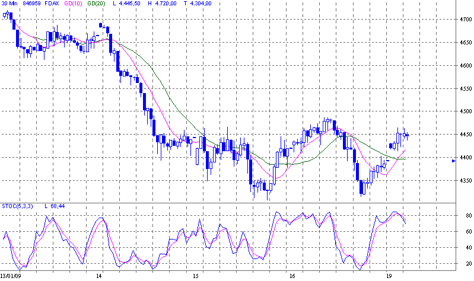Click the date axis label 19
The image size is (474, 281).
point(389,276)
